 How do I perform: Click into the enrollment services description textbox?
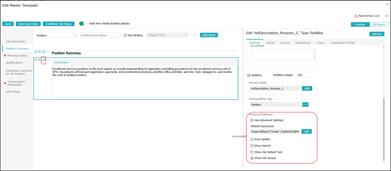(144, 82)
